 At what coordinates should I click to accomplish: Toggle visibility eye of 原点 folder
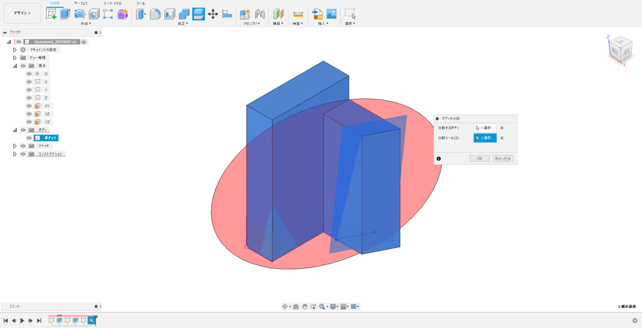24,66
